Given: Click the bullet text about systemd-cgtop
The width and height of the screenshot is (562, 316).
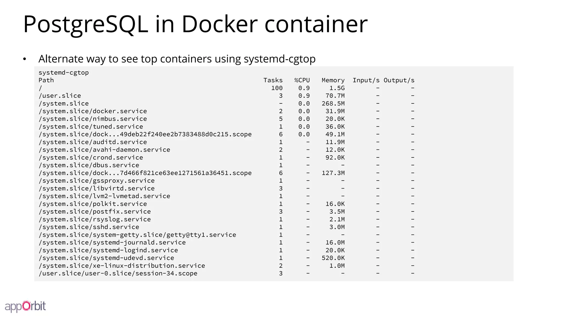Looking at the screenshot, I should (x=177, y=59).
